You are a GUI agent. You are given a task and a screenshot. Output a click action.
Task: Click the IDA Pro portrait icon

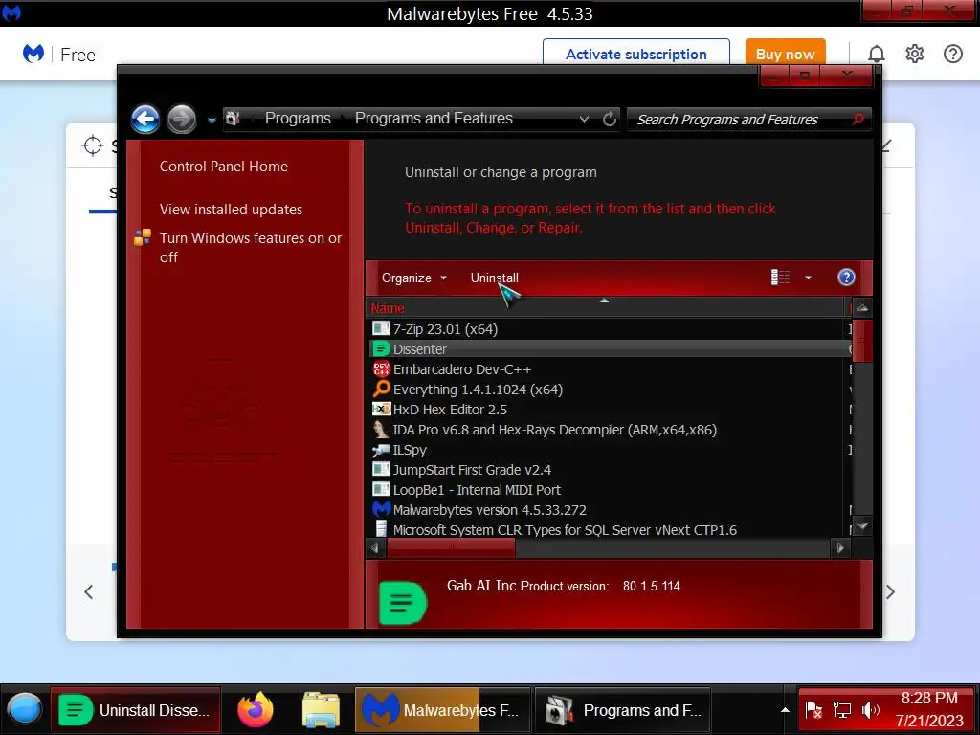coord(381,430)
